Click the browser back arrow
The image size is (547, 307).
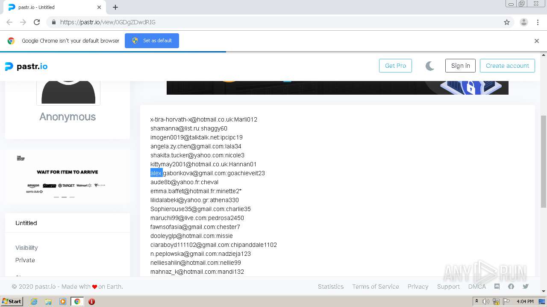coord(9,22)
